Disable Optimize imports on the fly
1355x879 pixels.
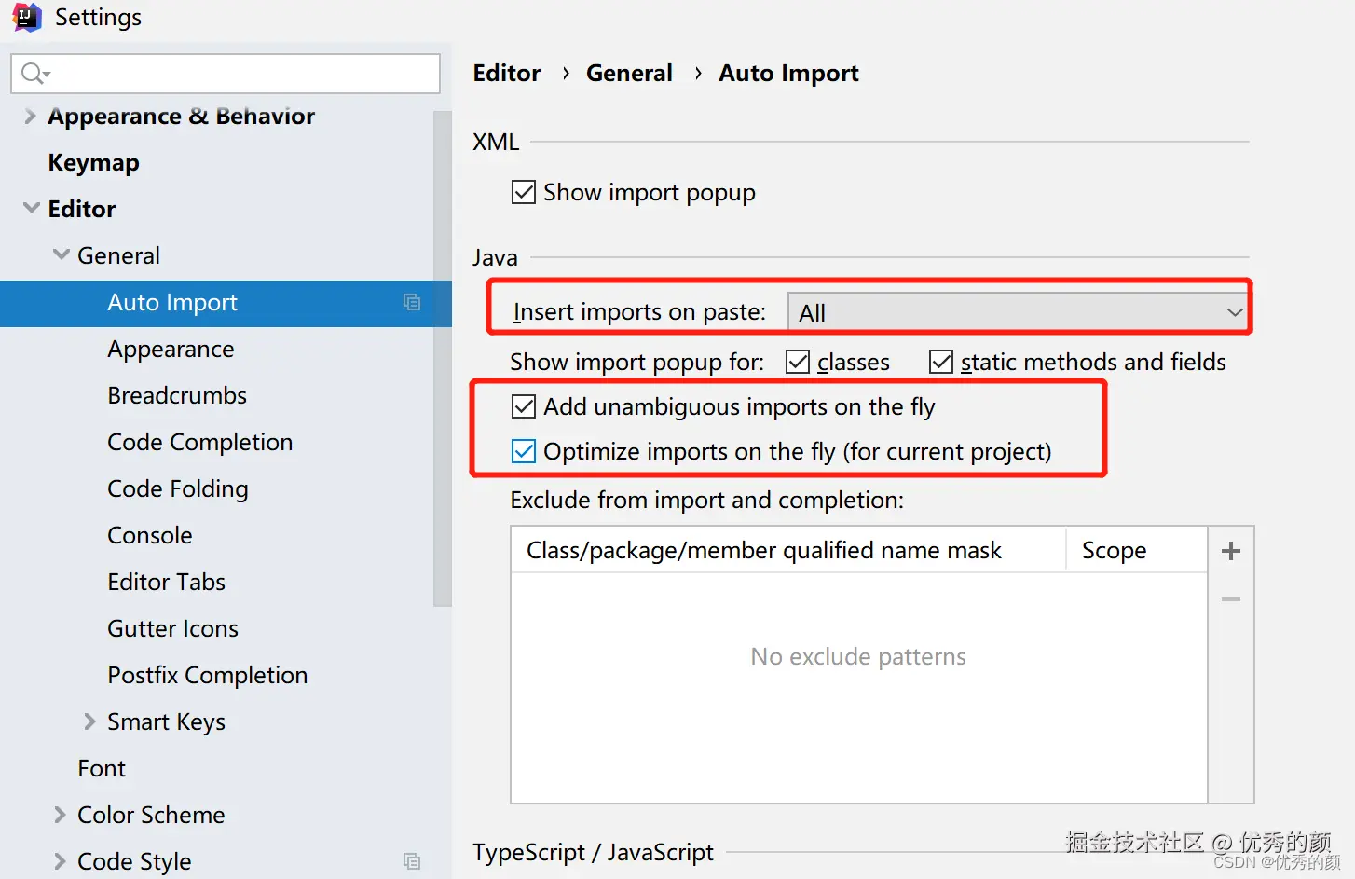(x=524, y=451)
